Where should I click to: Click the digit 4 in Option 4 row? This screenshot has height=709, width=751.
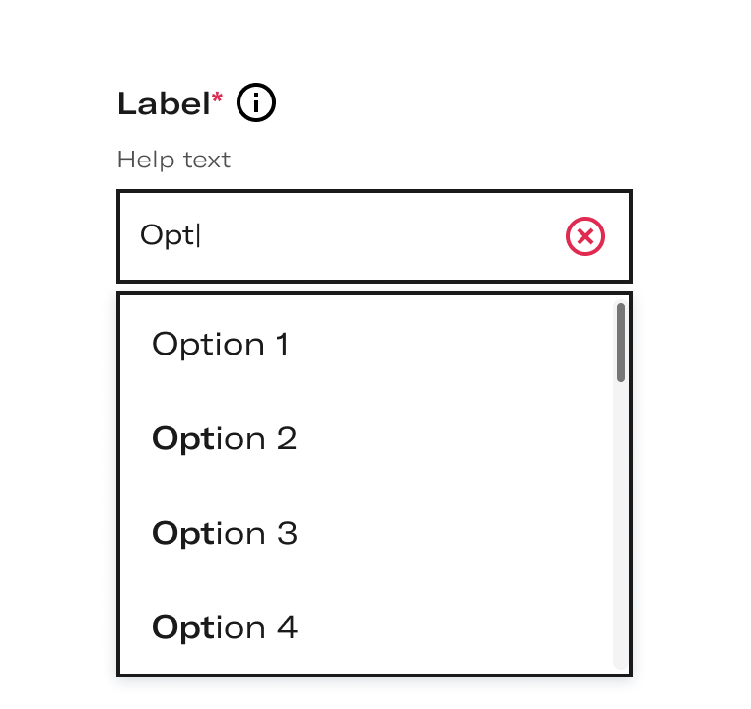pyautogui.click(x=288, y=627)
